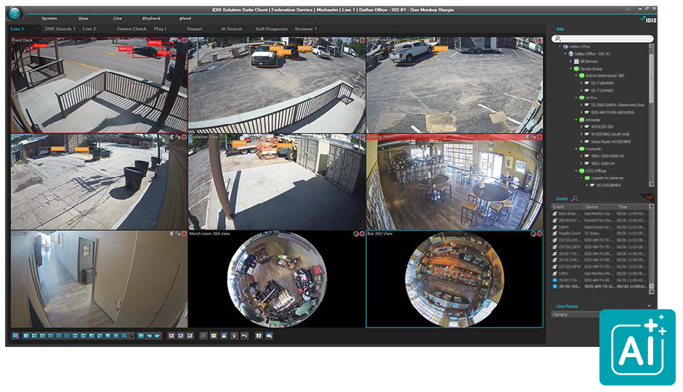This screenshot has width=683, height=392.
Task: Switch to the Browser 1 tab
Action: [x=306, y=29]
